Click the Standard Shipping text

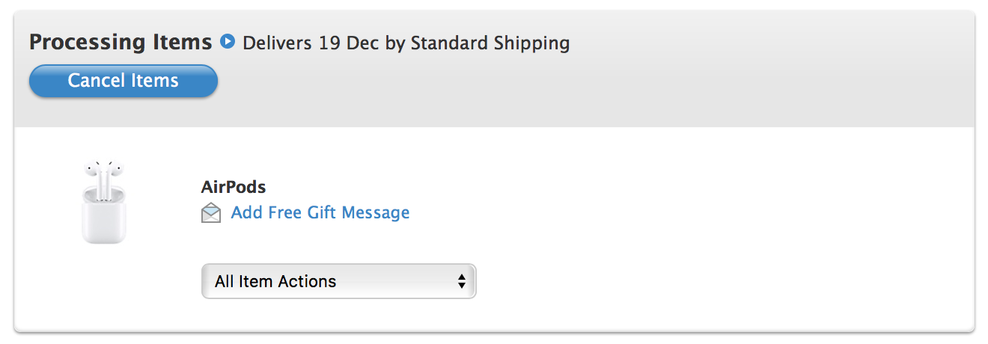[490, 43]
